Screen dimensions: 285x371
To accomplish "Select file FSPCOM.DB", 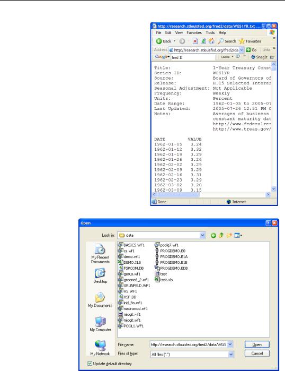I will [131, 268].
